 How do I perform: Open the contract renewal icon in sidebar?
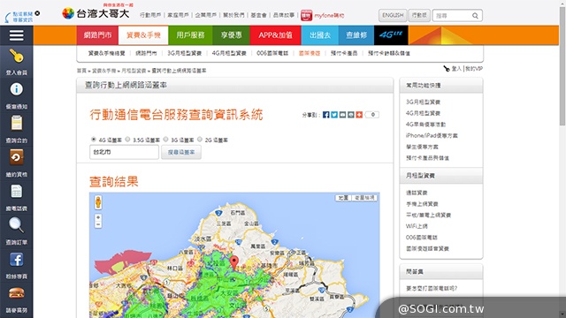(x=16, y=157)
